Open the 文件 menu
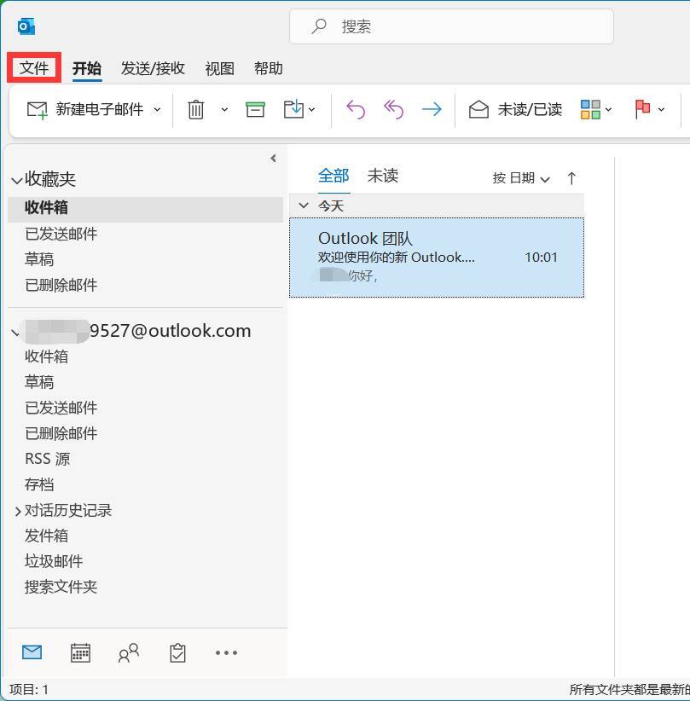This screenshot has height=701, width=690. pos(33,68)
